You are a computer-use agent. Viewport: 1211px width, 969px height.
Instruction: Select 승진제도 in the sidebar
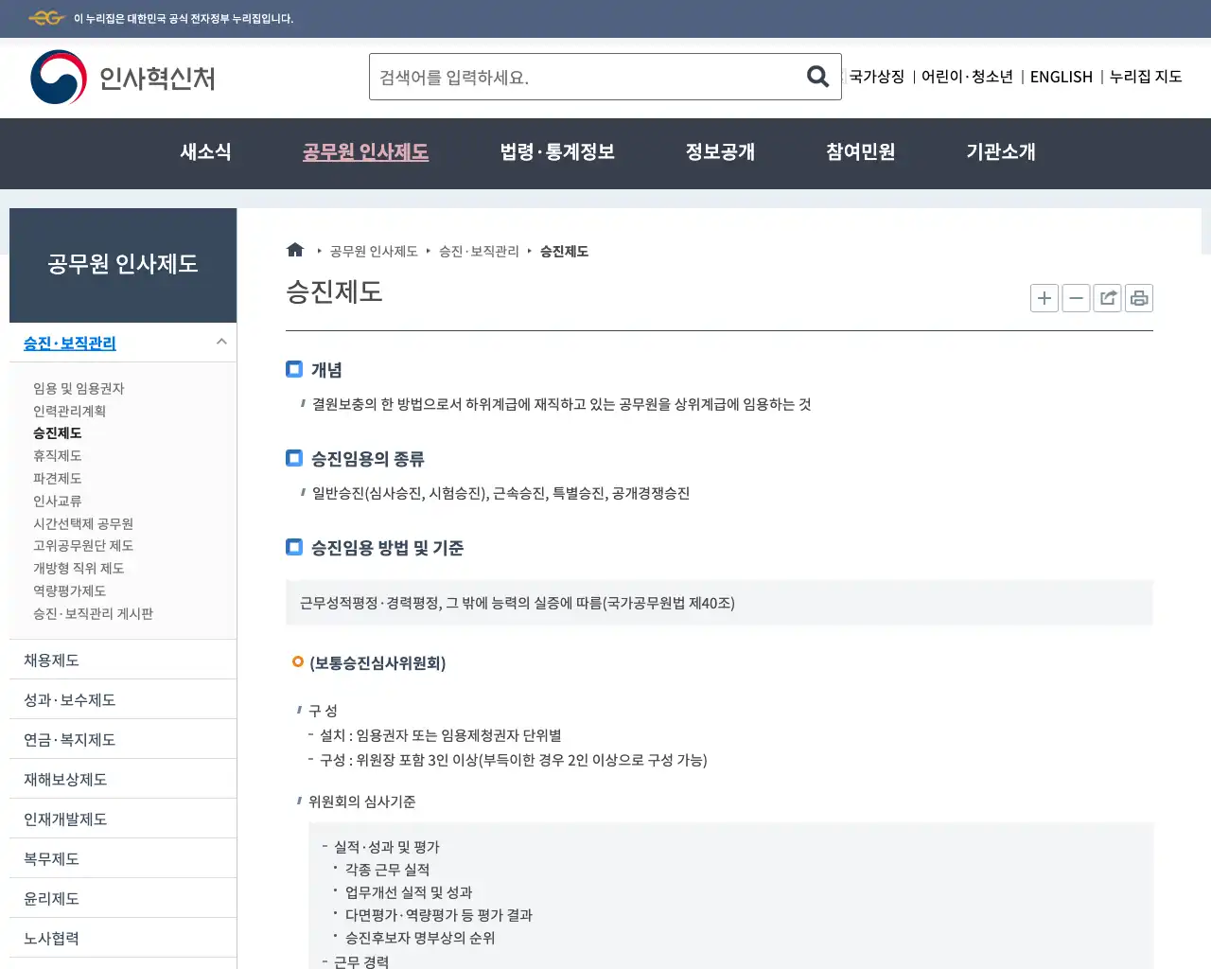point(58,432)
